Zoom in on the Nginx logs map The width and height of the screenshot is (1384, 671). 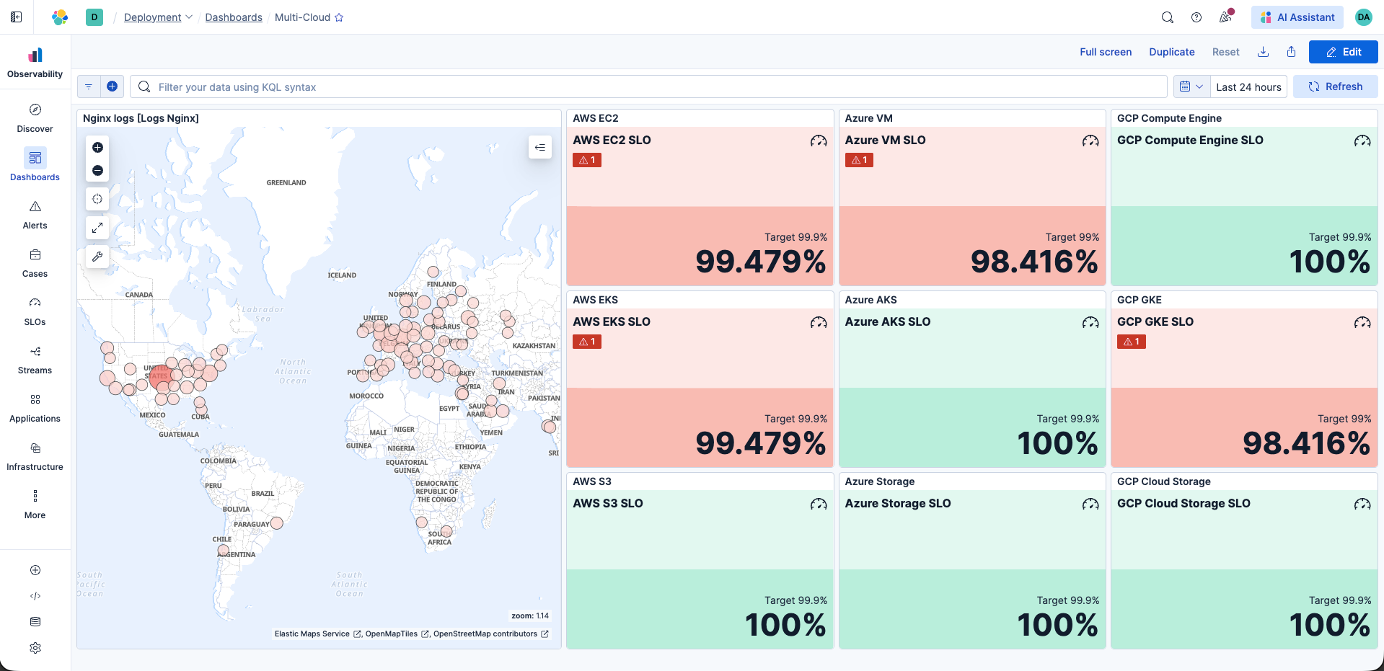tap(97, 148)
